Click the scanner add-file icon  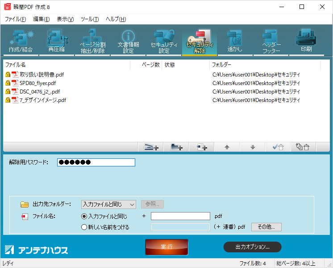coord(151,147)
